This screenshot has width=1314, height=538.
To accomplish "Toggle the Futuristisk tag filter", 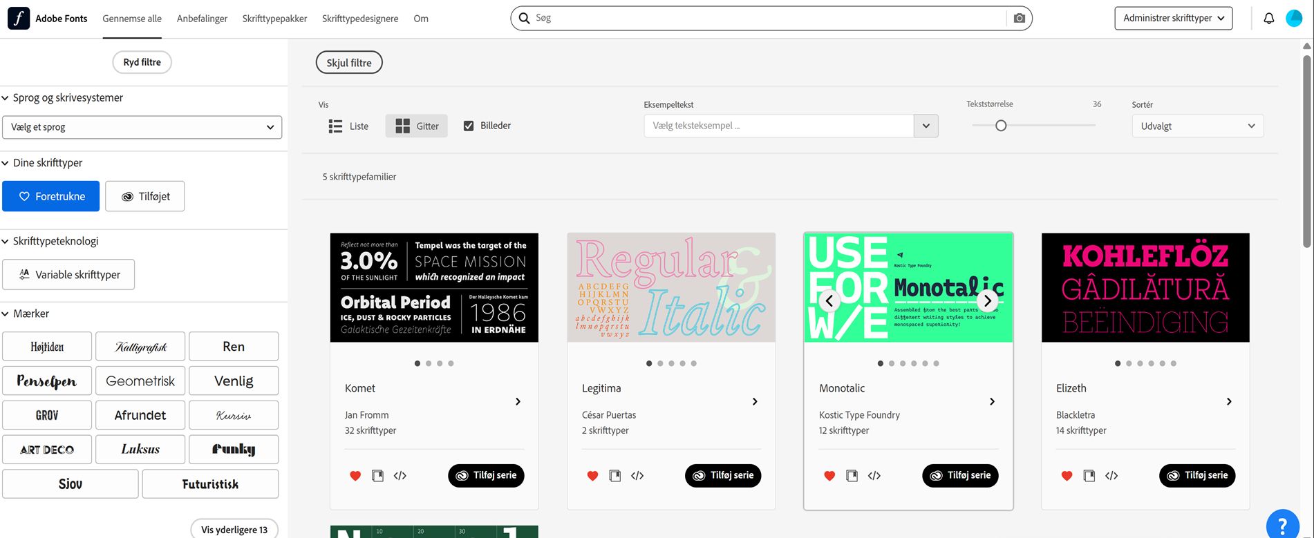I will pyautogui.click(x=211, y=484).
